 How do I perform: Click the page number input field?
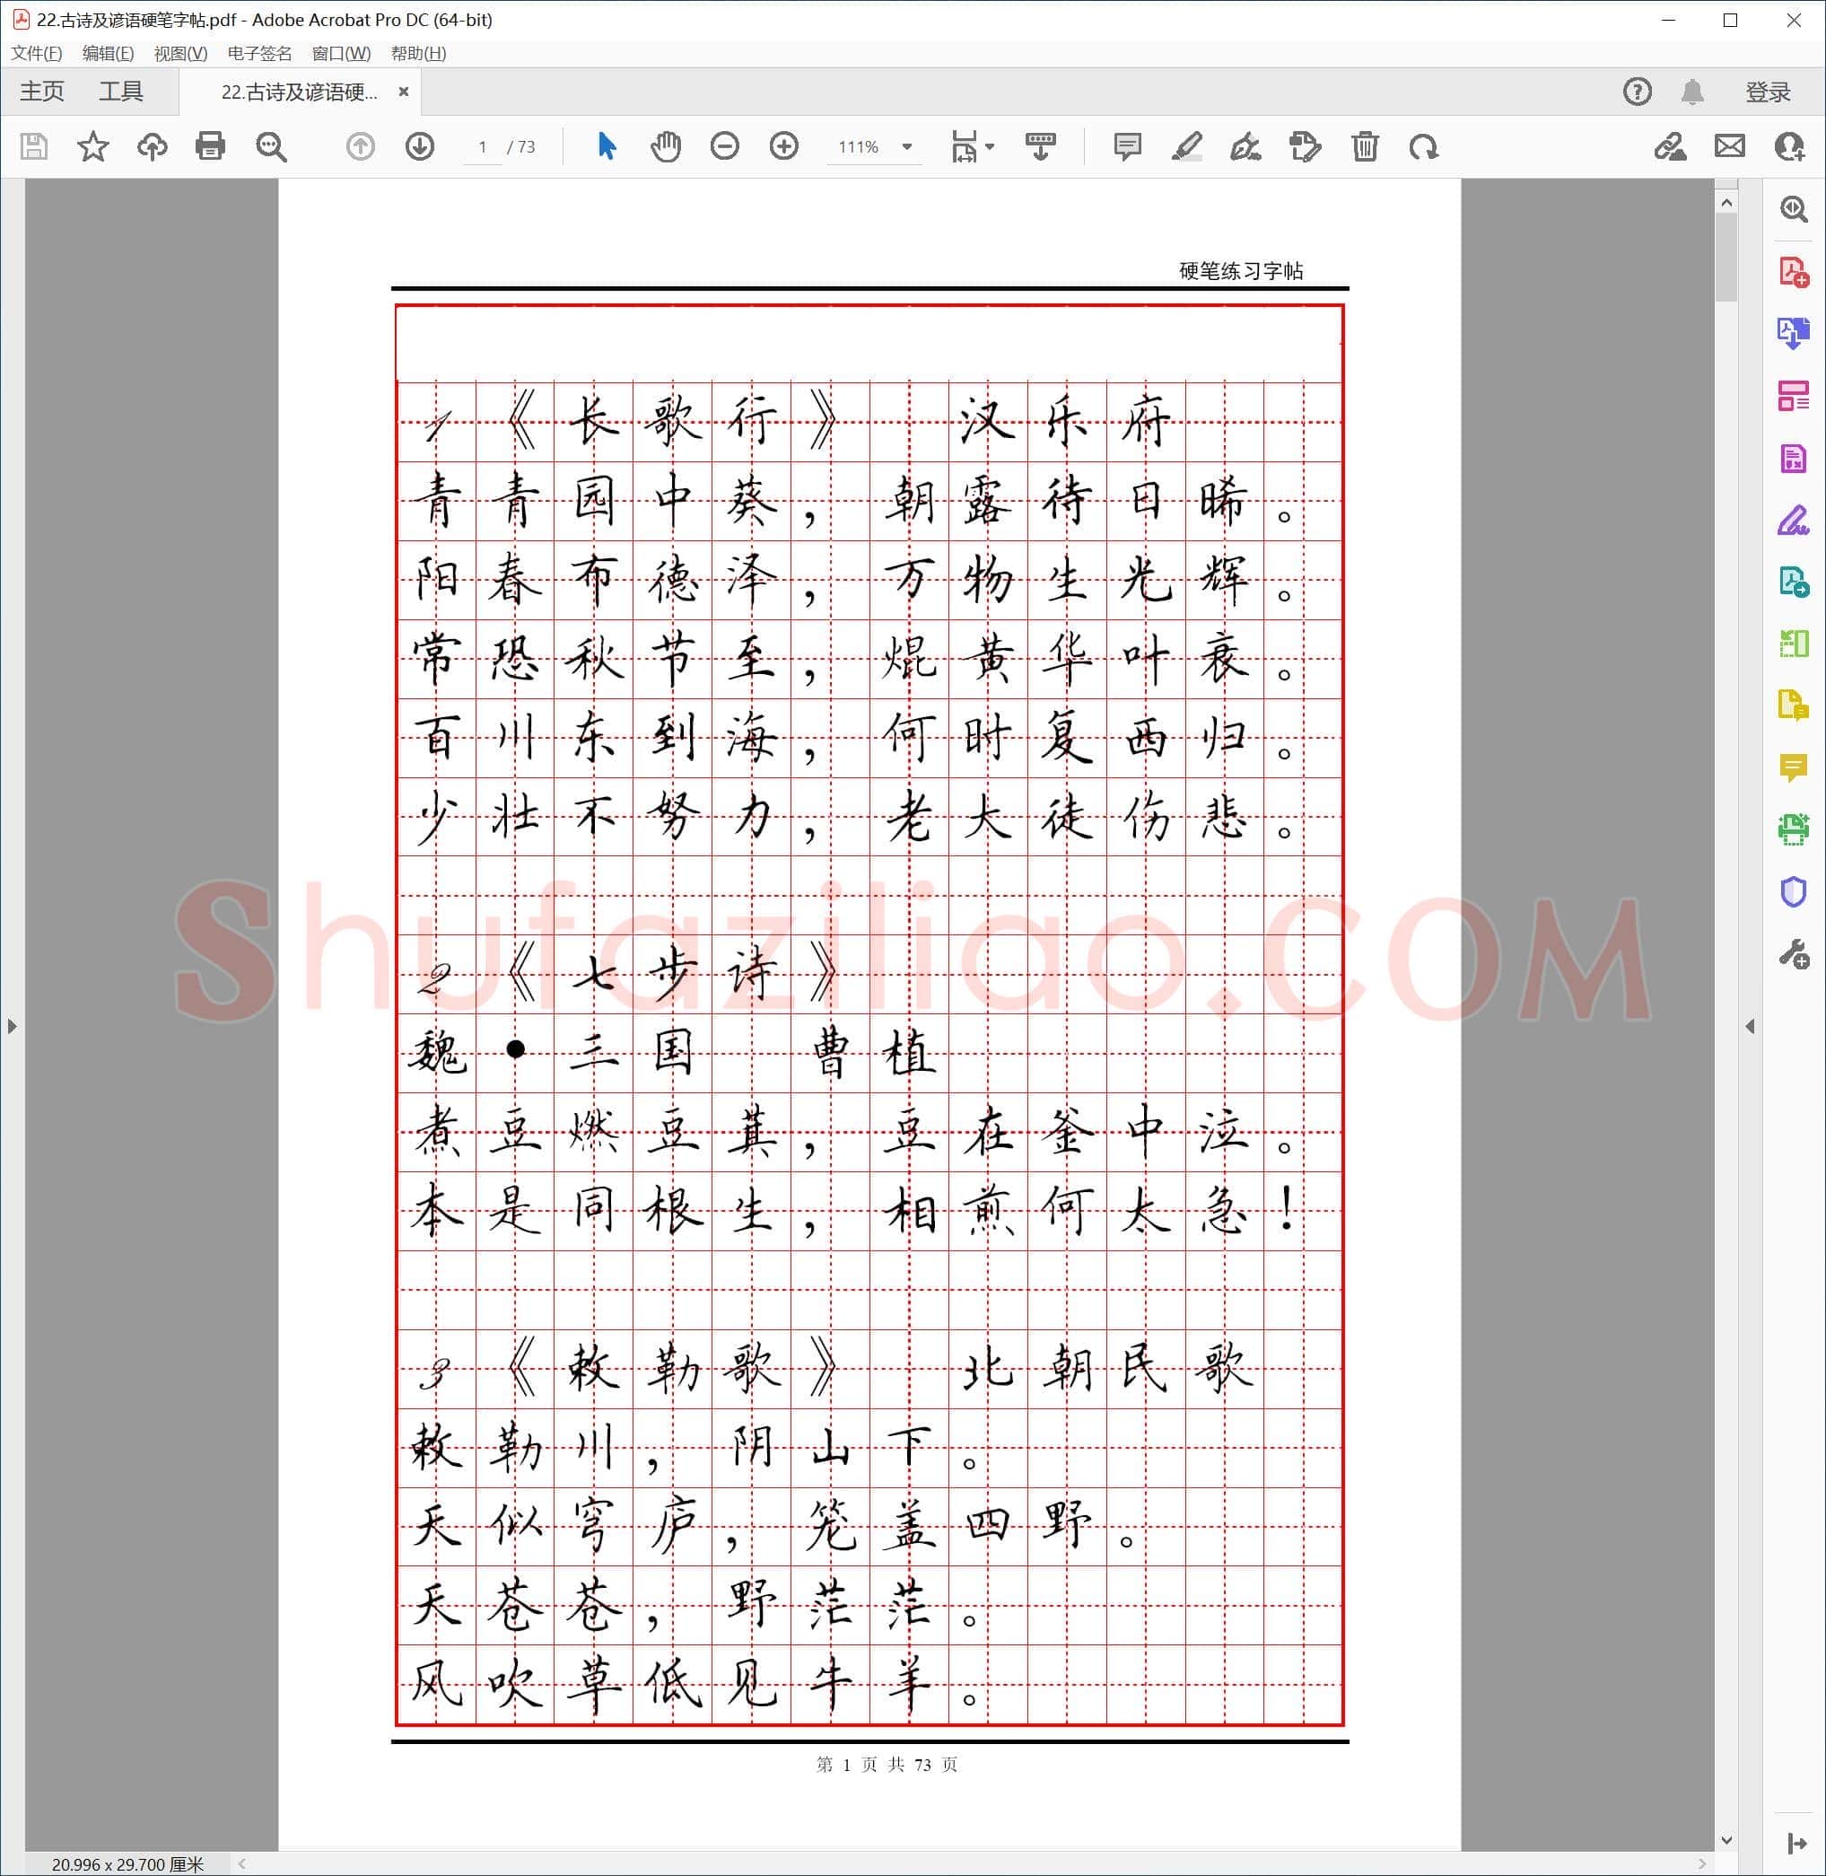click(483, 147)
